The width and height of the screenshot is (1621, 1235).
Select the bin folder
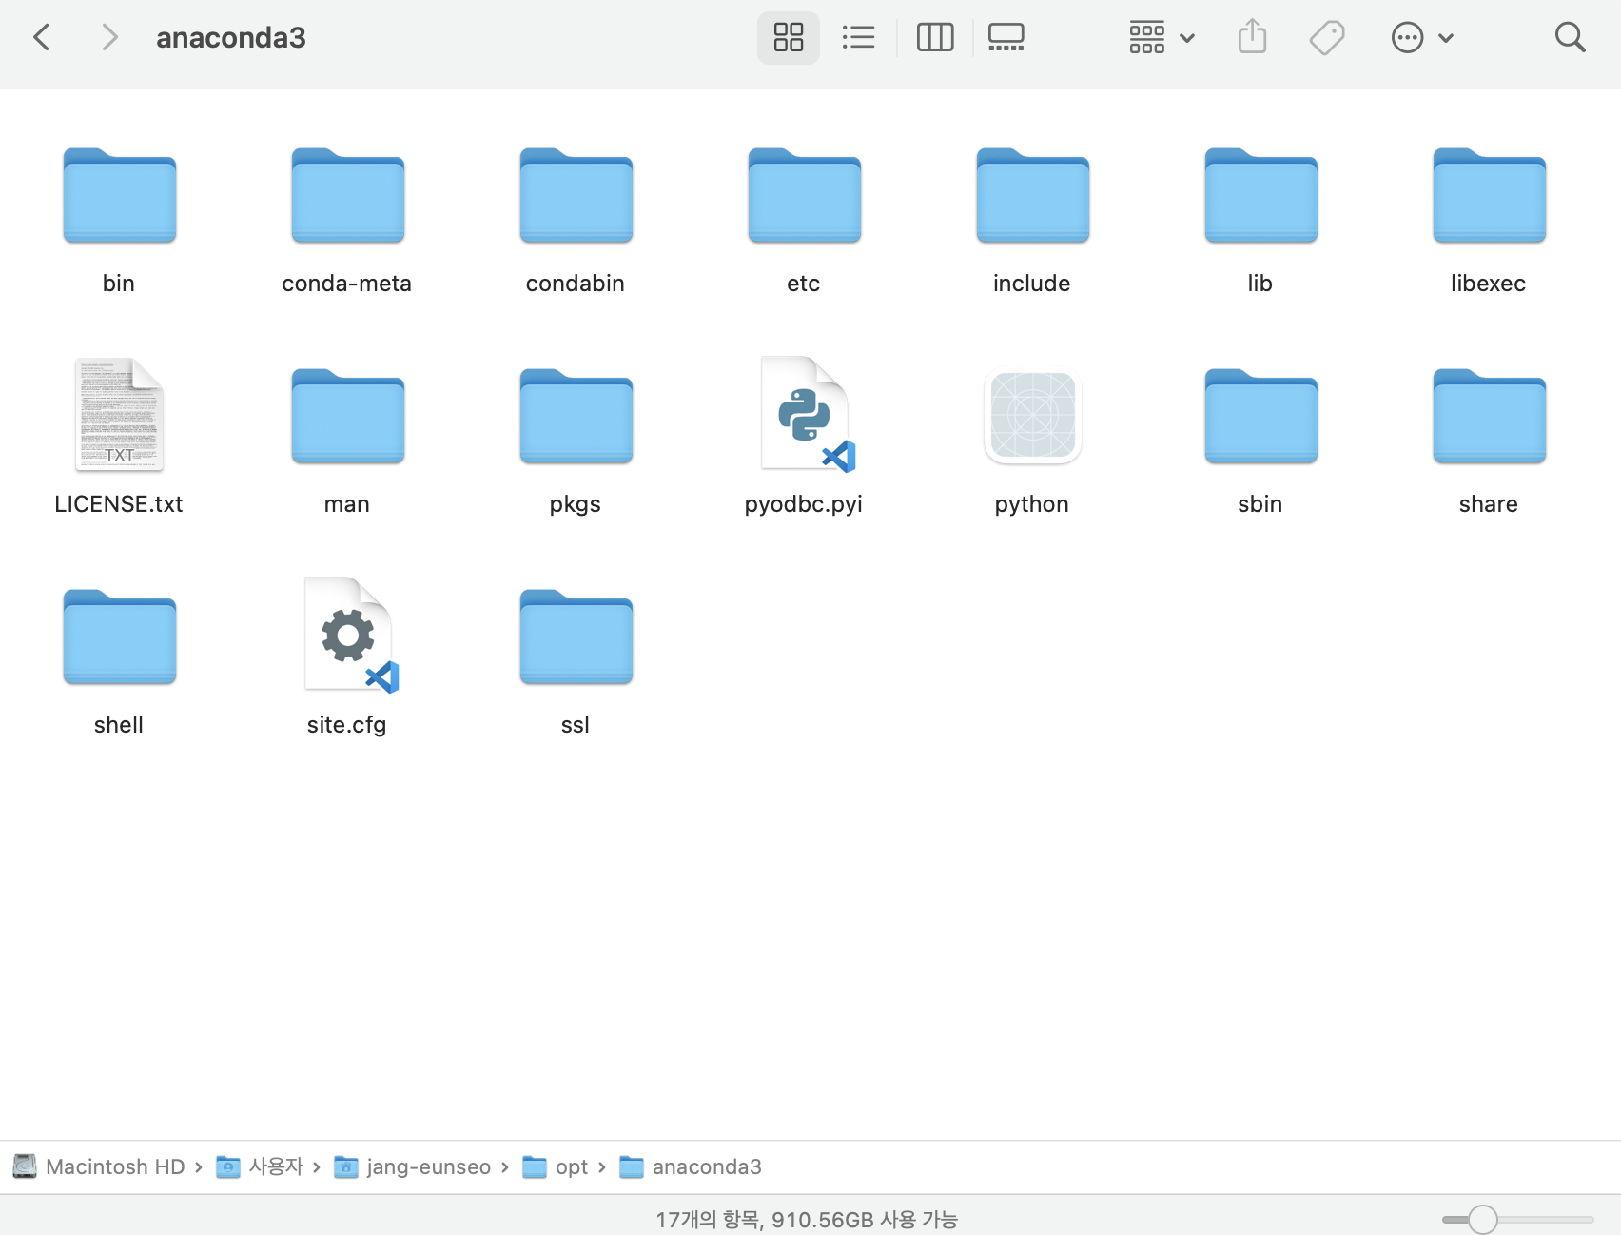(x=120, y=196)
